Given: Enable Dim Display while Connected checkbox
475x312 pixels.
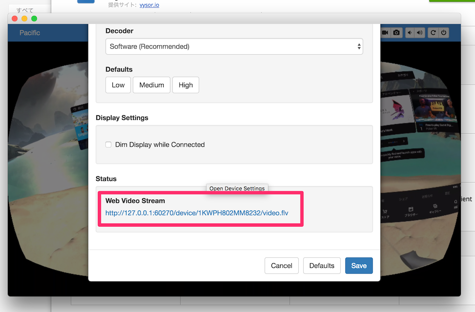Looking at the screenshot, I should [108, 145].
